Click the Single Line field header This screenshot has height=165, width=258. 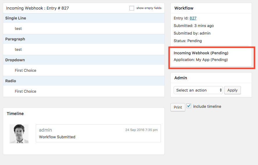(x=16, y=18)
